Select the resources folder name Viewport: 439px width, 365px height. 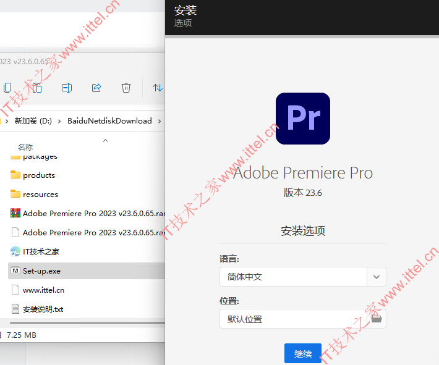click(x=40, y=194)
